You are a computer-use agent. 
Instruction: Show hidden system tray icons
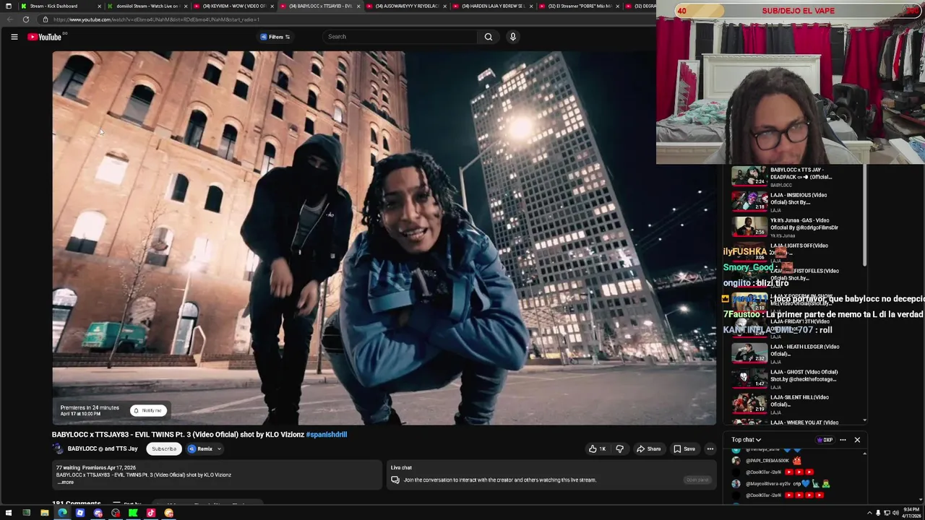(869, 513)
